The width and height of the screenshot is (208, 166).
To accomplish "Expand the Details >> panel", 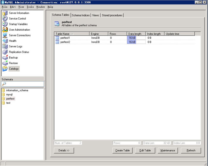I will [64, 151].
